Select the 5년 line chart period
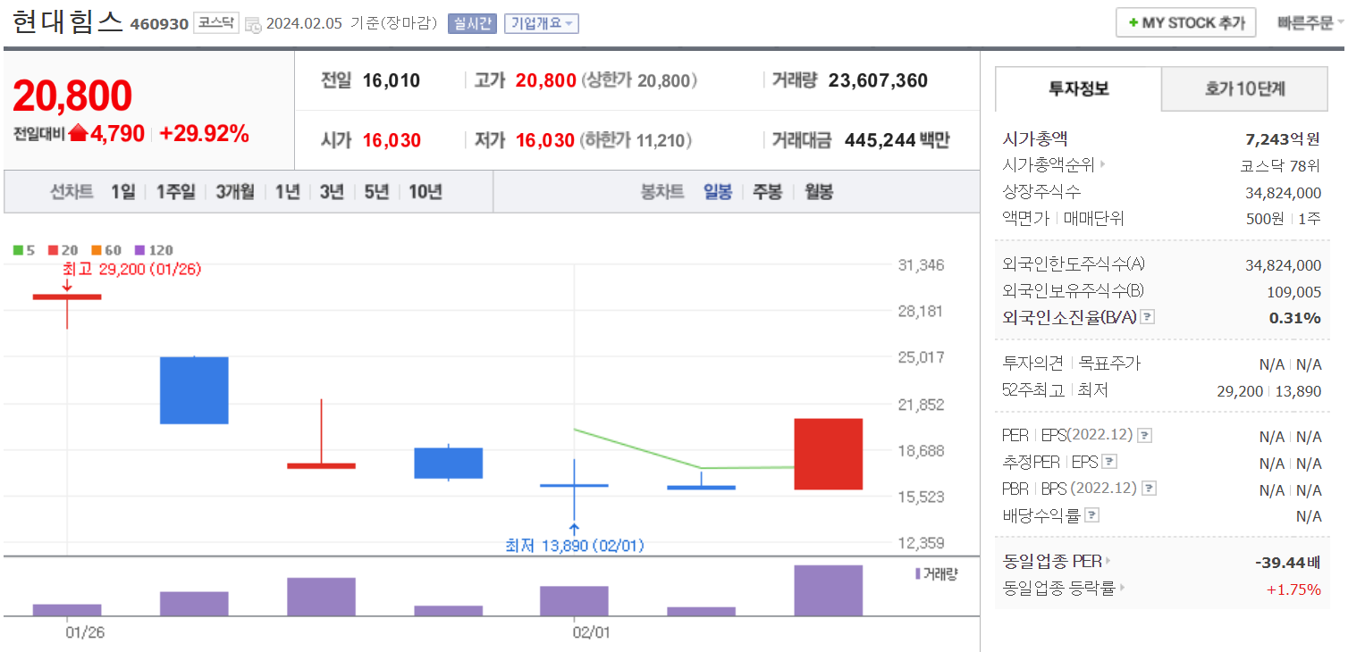Image resolution: width=1348 pixels, height=652 pixels. coord(376,192)
